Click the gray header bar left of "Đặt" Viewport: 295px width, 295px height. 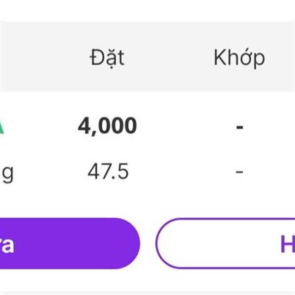[x=39, y=58]
